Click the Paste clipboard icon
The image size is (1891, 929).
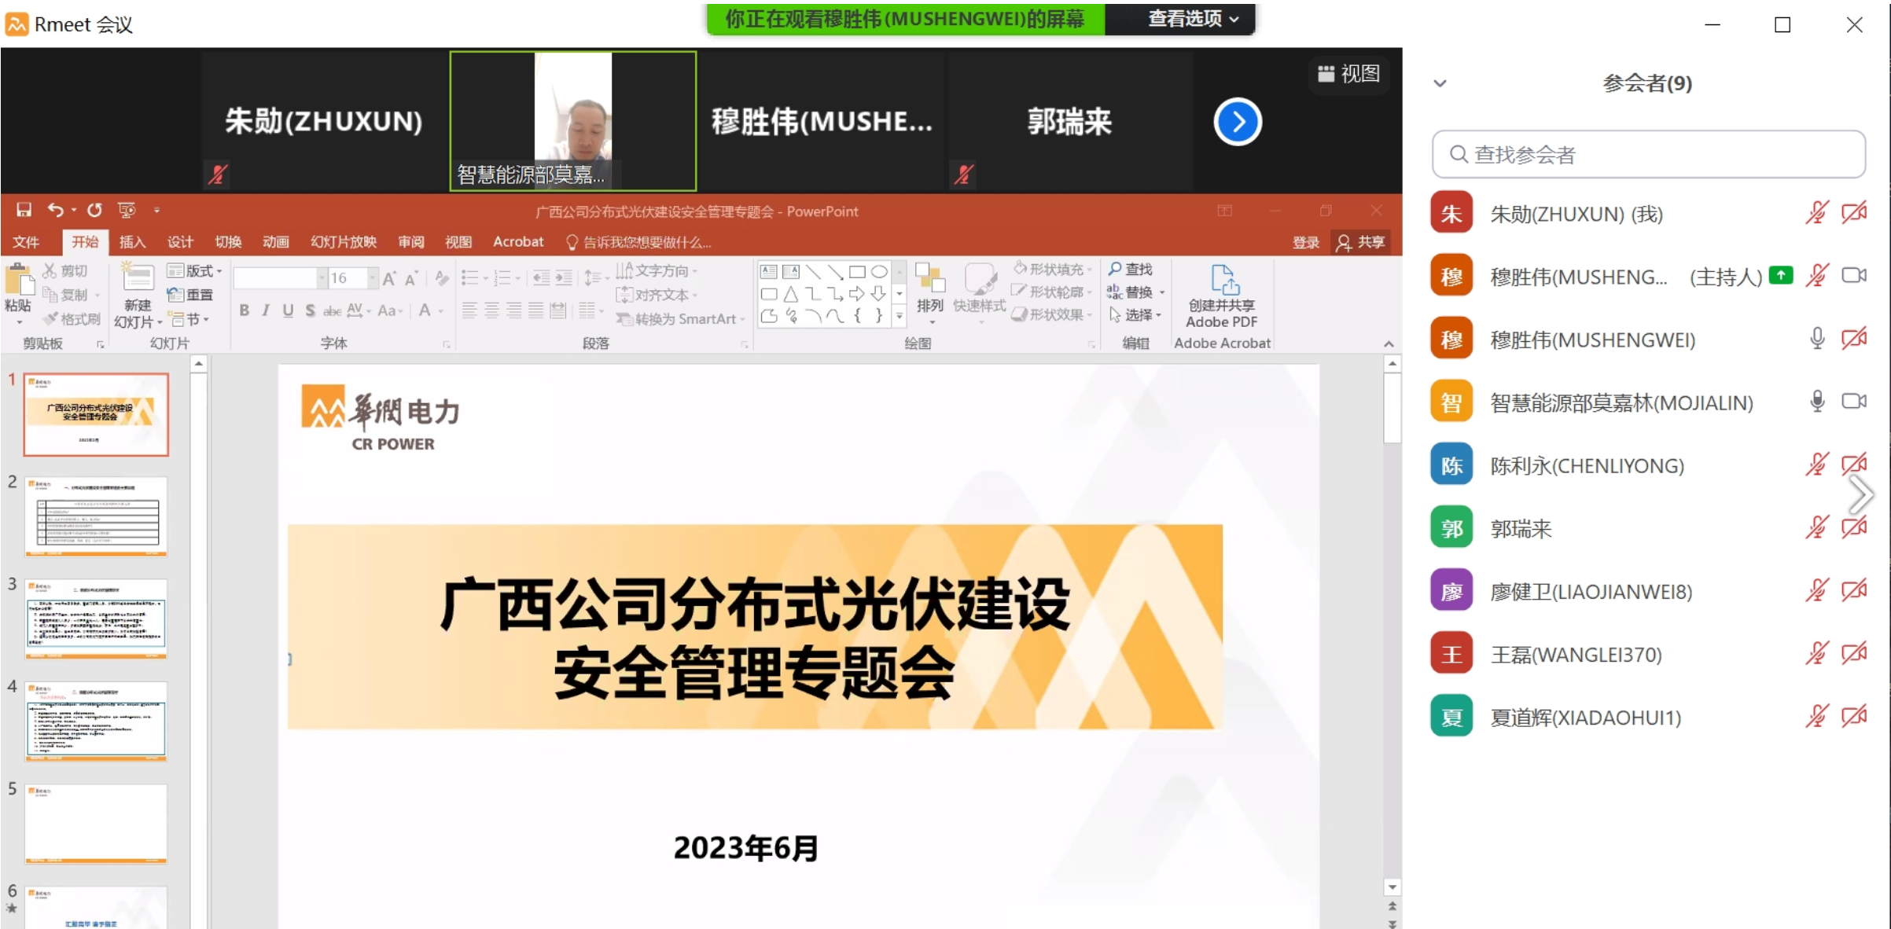click(x=18, y=281)
